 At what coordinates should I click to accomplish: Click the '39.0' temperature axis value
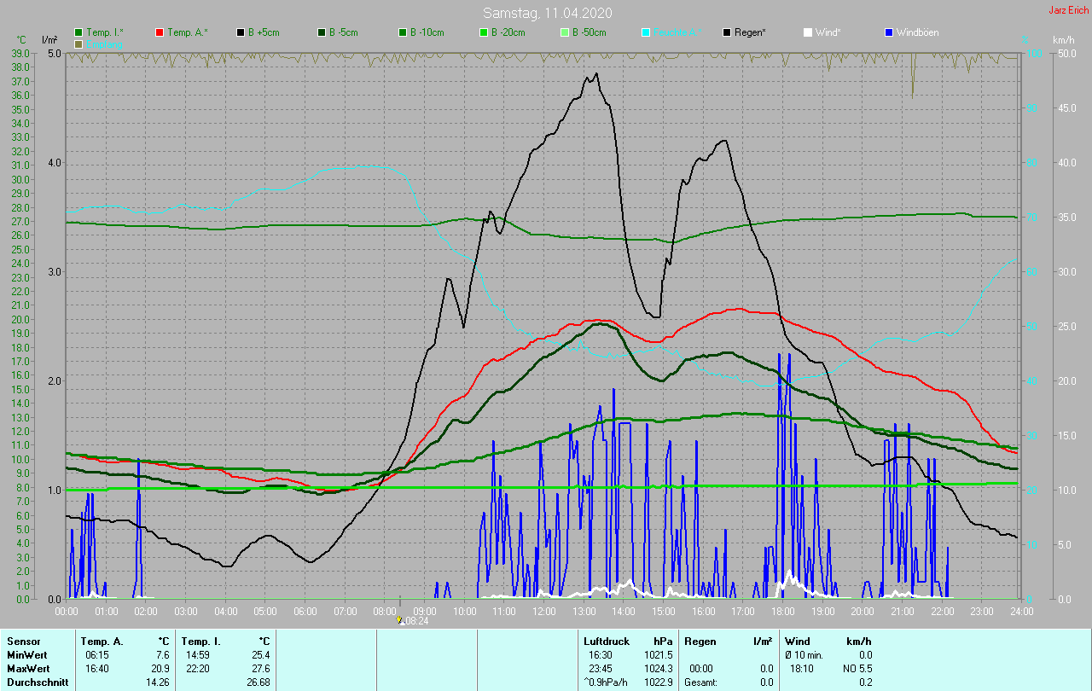(21, 53)
